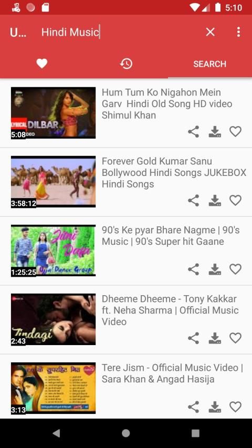Select the SEARCH tab
The height and width of the screenshot is (448, 252).
pyautogui.click(x=209, y=64)
